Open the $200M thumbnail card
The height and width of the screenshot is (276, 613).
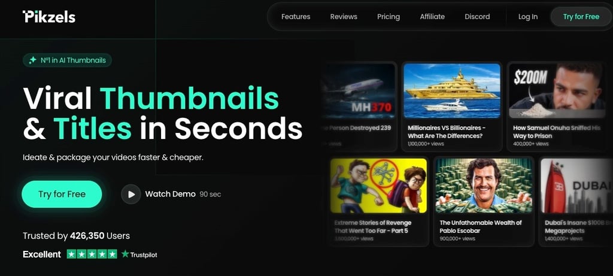point(556,90)
